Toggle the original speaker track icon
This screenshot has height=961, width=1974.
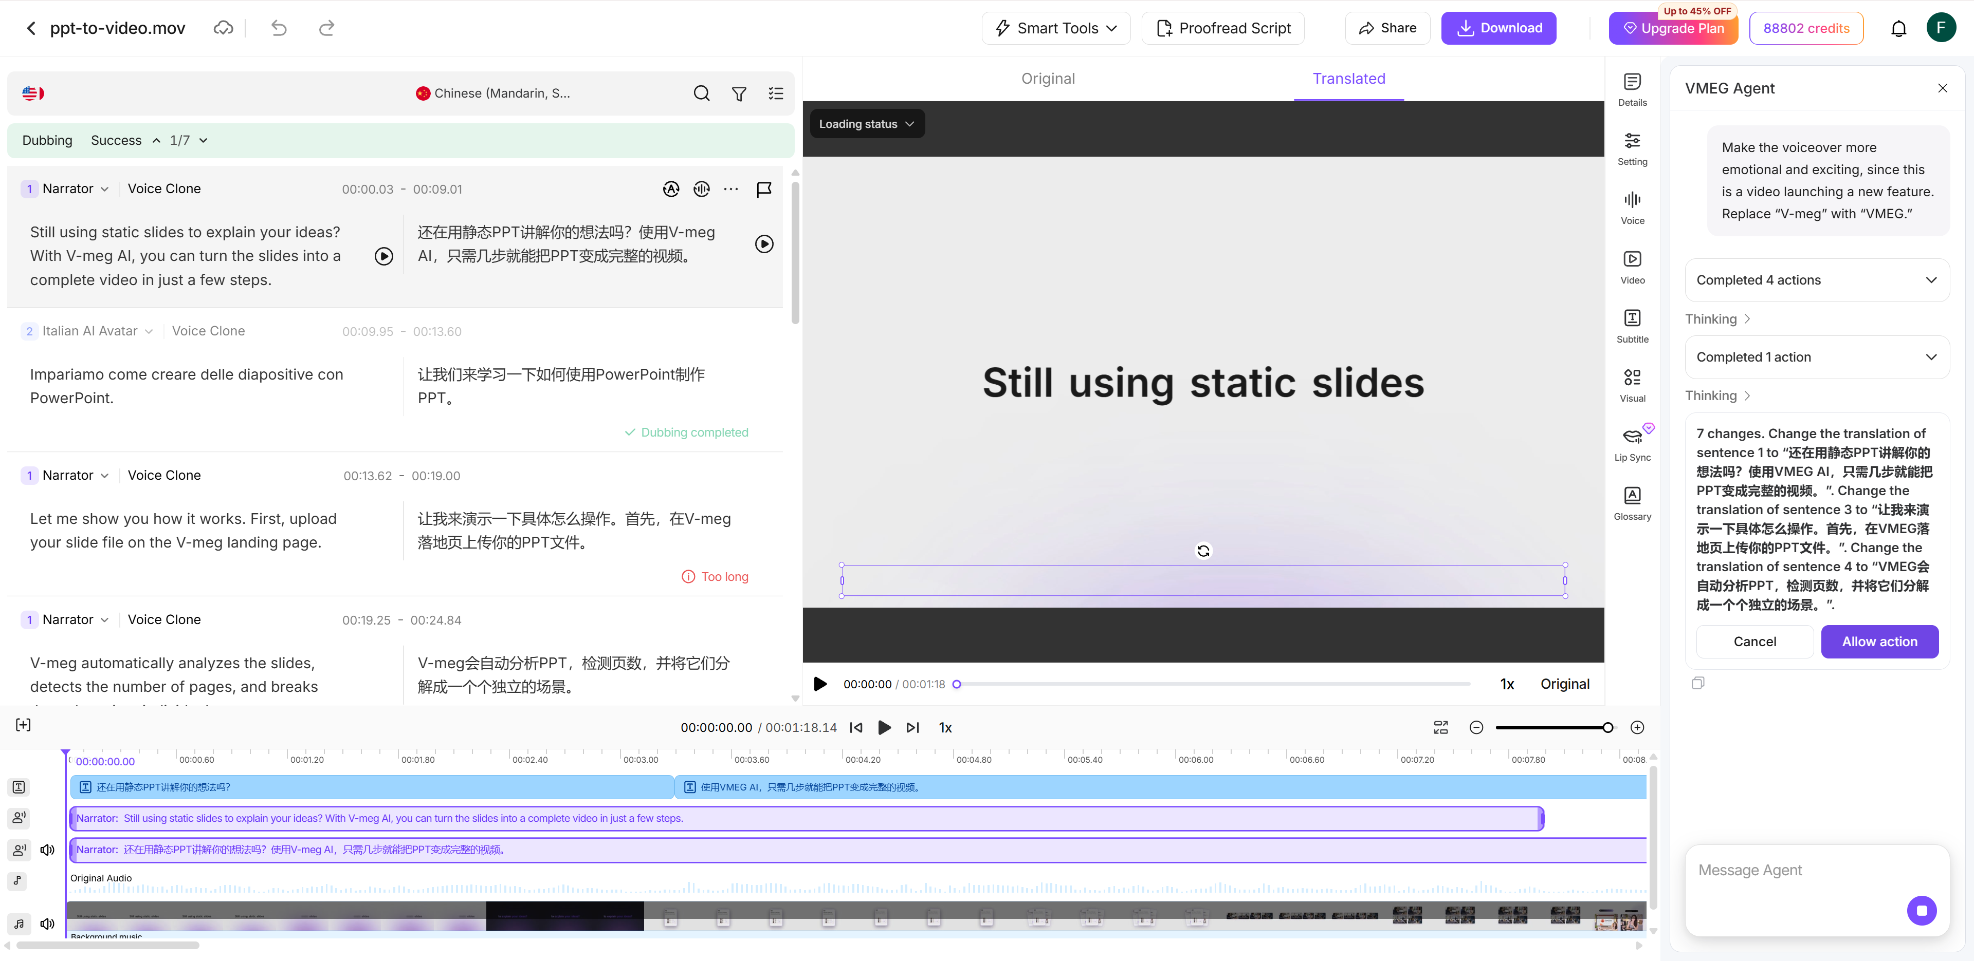click(x=19, y=818)
